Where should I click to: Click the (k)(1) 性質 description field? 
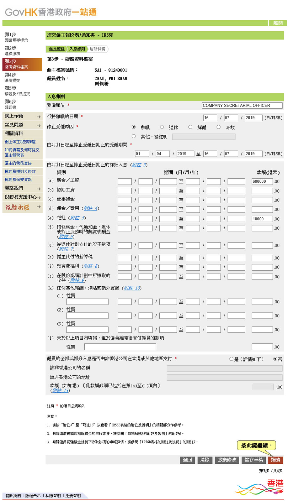tap(88, 302)
